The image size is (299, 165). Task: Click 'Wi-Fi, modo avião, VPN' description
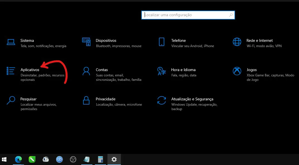pyautogui.click(x=264, y=46)
